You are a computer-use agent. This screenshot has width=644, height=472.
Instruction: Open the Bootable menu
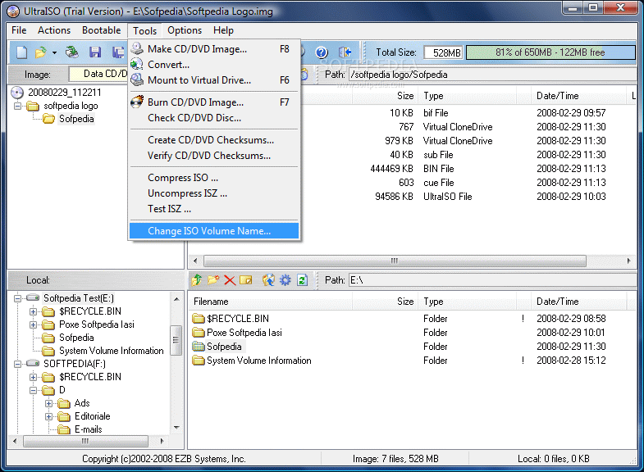coord(102,30)
